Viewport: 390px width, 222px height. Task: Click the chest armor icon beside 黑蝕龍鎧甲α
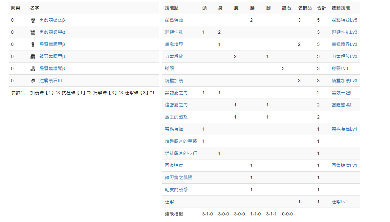[x=32, y=32]
